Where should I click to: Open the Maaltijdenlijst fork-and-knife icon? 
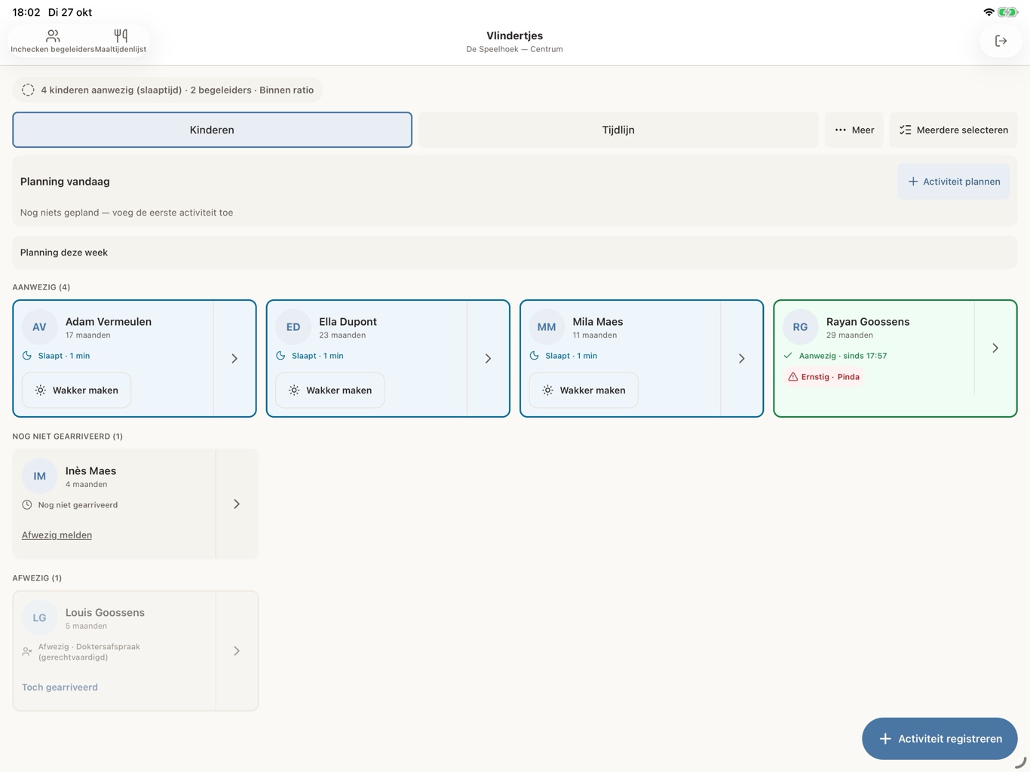click(x=121, y=35)
